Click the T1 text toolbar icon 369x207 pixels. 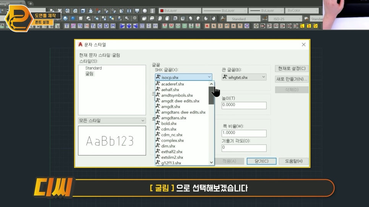click(x=80, y=26)
